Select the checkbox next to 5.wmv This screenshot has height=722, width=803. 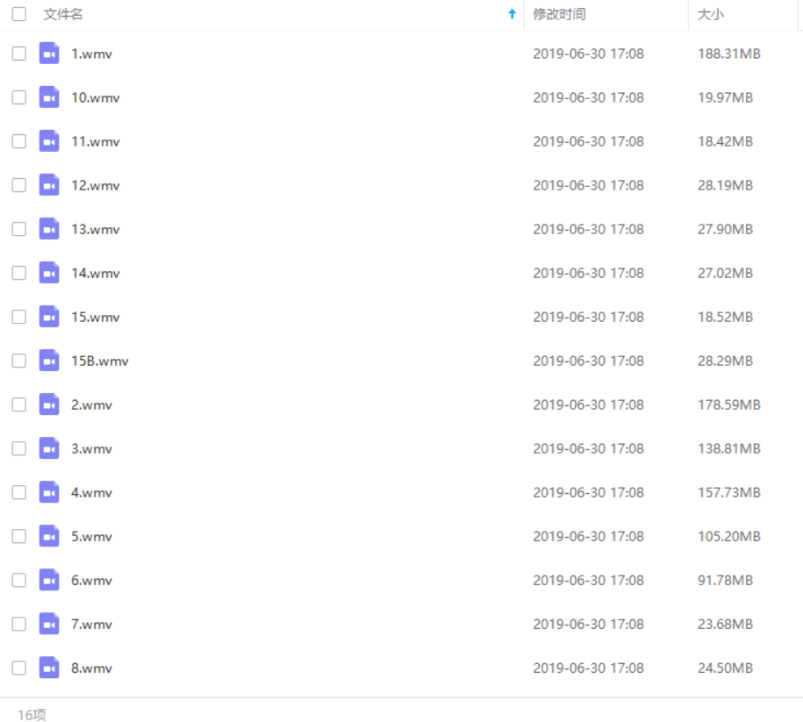coord(19,536)
